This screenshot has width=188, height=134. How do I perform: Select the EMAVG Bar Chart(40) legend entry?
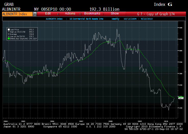(x=19, y=39)
